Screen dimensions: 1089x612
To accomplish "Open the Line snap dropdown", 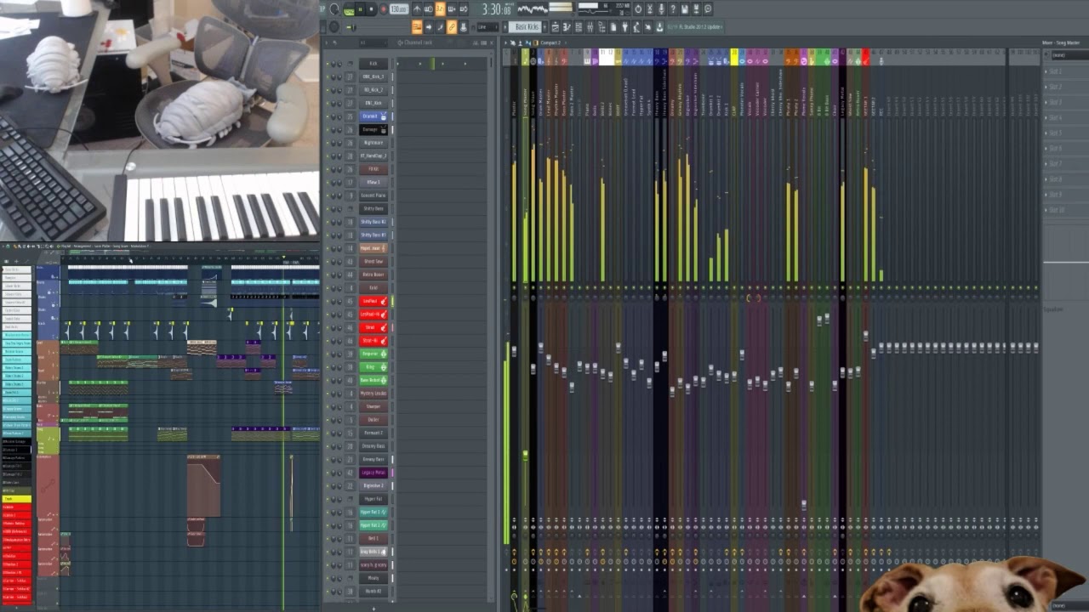I will pos(487,27).
